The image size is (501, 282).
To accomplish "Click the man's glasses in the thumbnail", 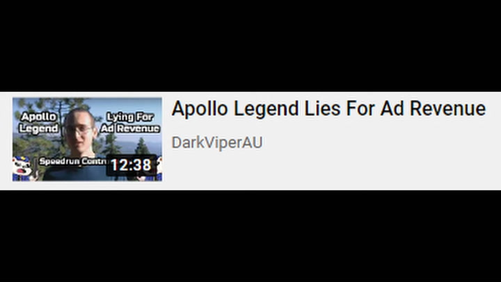I will pos(79,130).
